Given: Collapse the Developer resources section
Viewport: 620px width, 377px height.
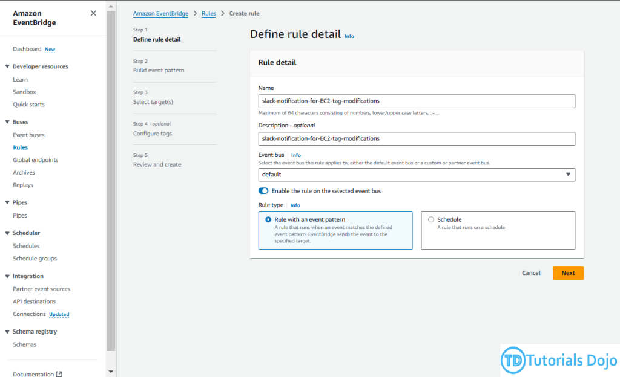Looking at the screenshot, I should tap(7, 66).
